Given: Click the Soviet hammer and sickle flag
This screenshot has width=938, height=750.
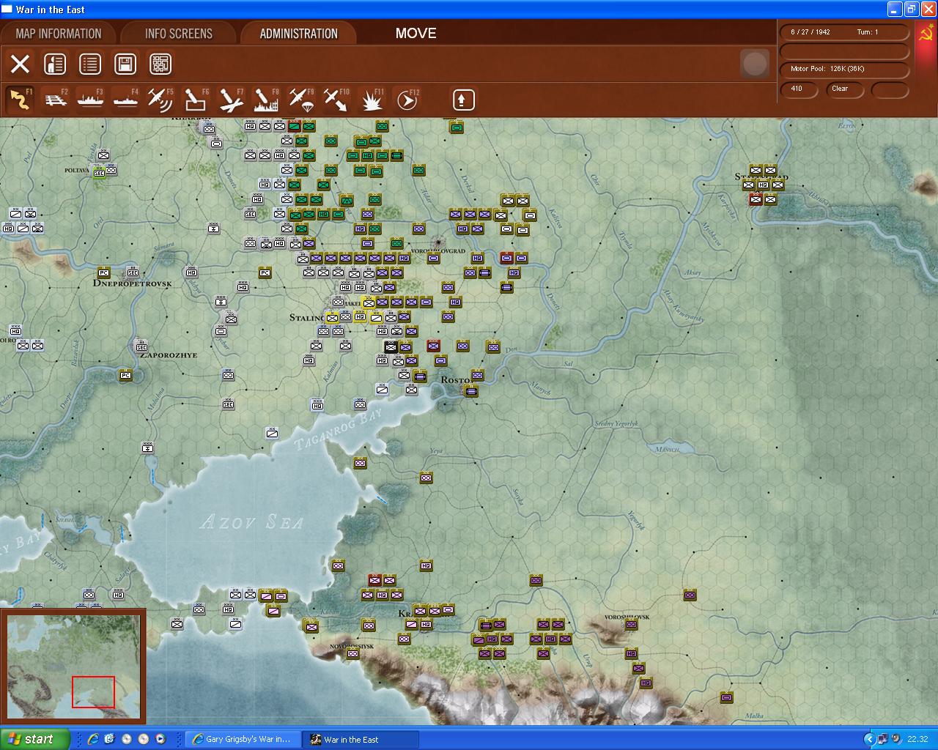Looking at the screenshot, I should tap(926, 34).
